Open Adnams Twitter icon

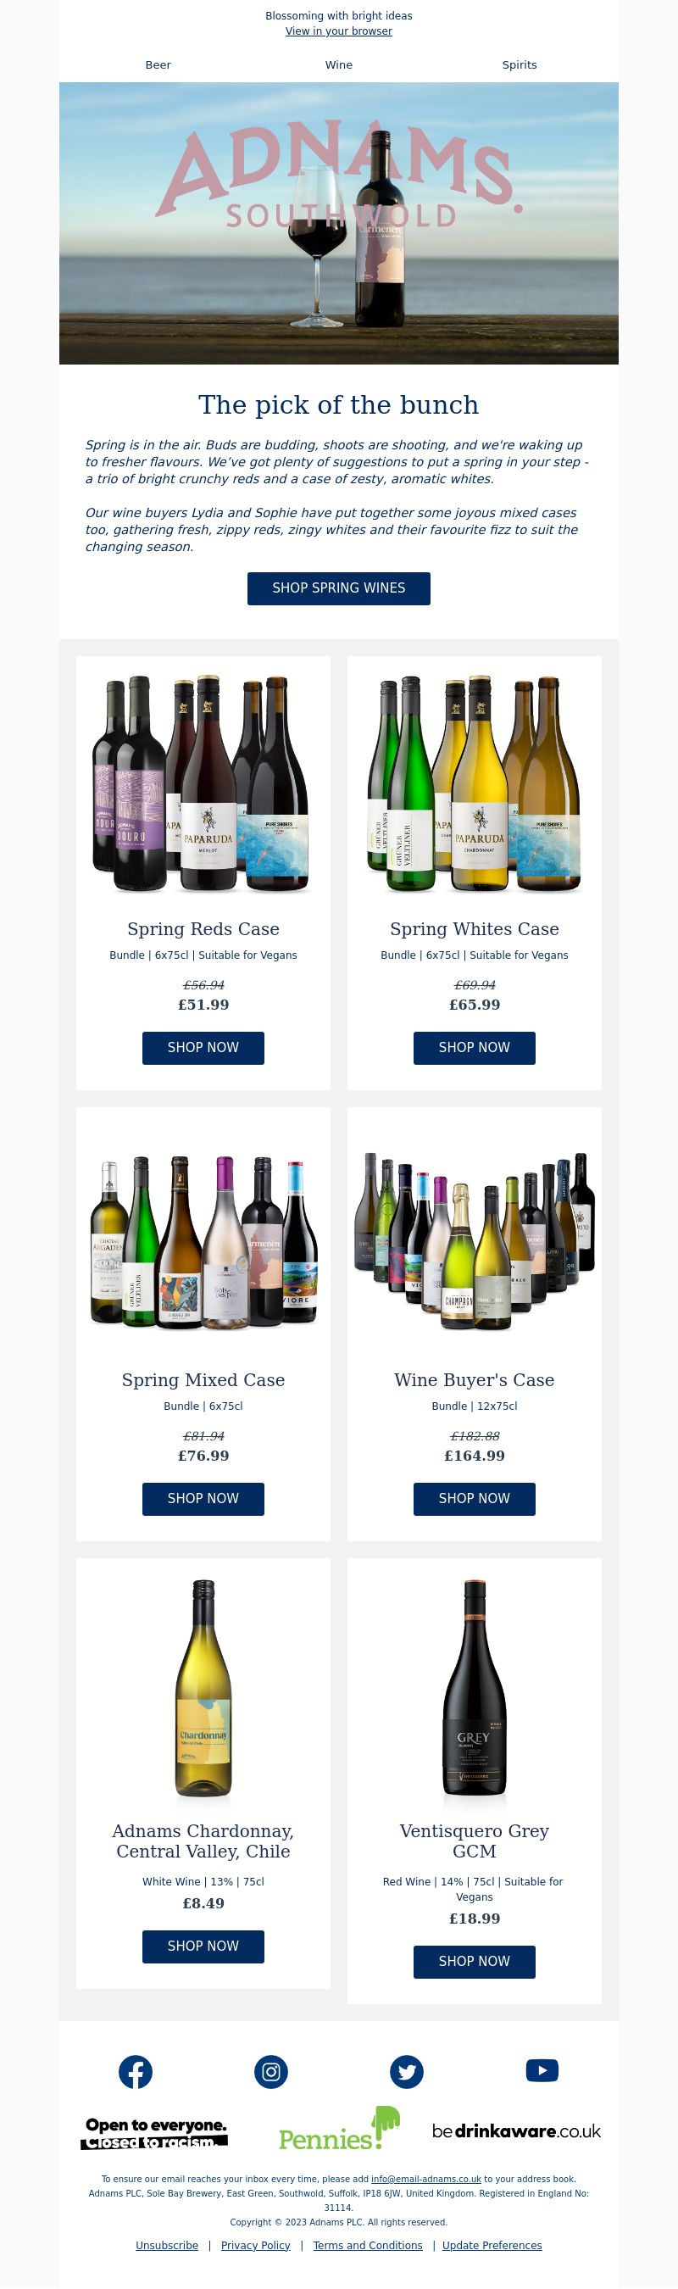406,2072
